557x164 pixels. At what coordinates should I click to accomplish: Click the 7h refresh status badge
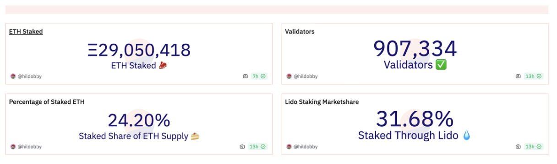point(259,76)
